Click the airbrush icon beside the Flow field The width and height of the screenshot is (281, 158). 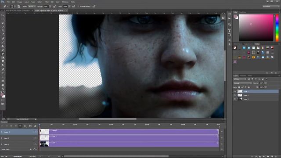click(x=74, y=7)
